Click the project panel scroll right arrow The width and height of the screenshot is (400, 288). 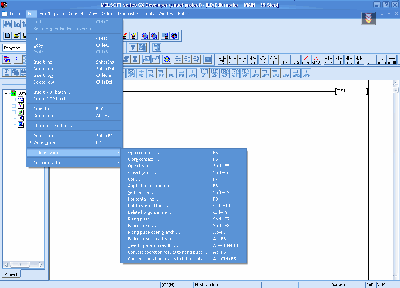(41, 265)
